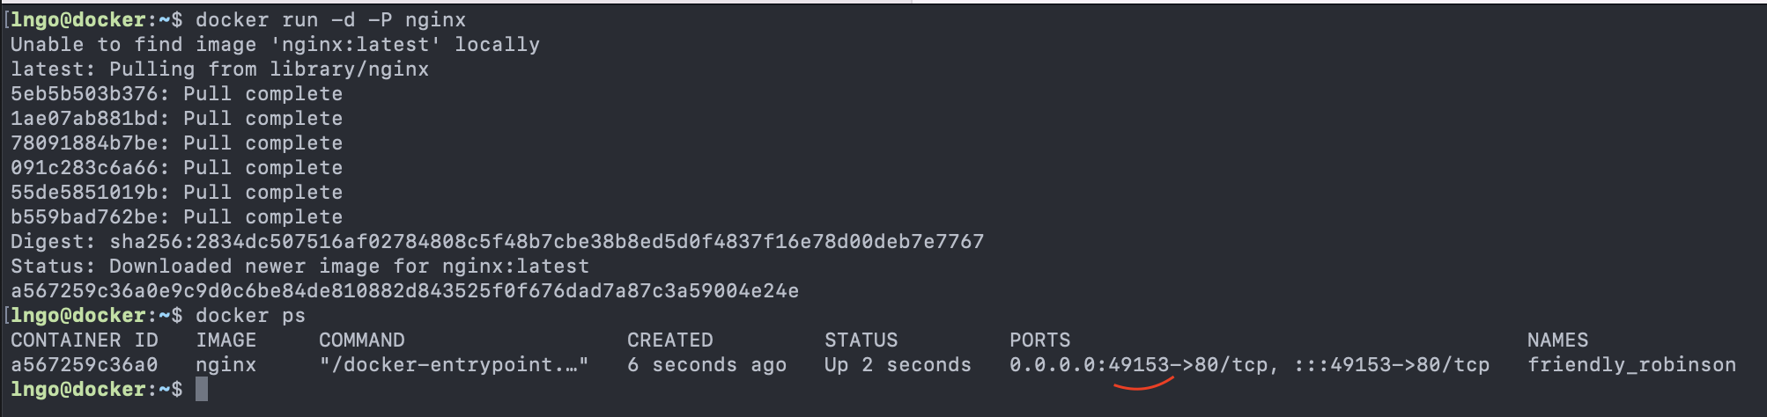The width and height of the screenshot is (1767, 417).
Task: Click the "docker ps" command text
Action: click(x=250, y=316)
